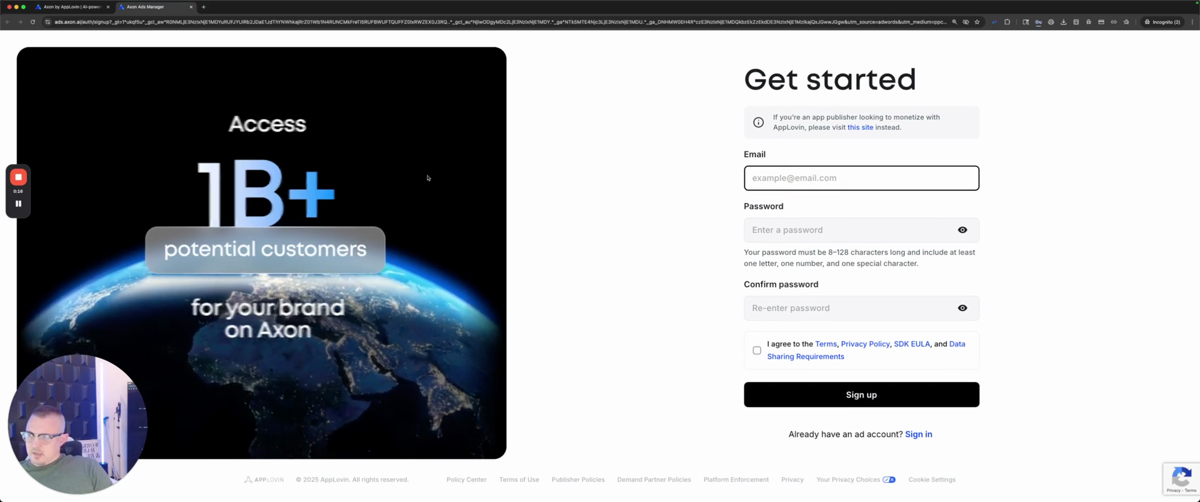Open the Terms link in agreement
The height and width of the screenshot is (502, 1200).
coord(826,344)
